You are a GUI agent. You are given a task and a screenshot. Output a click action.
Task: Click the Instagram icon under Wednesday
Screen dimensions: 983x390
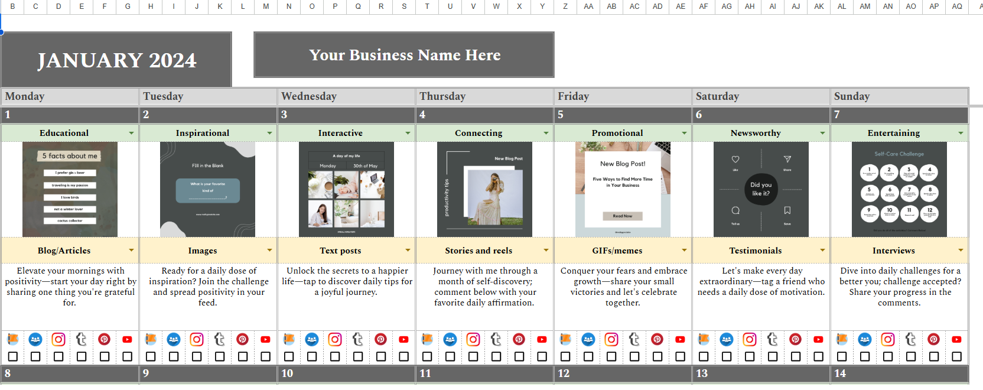(x=335, y=339)
